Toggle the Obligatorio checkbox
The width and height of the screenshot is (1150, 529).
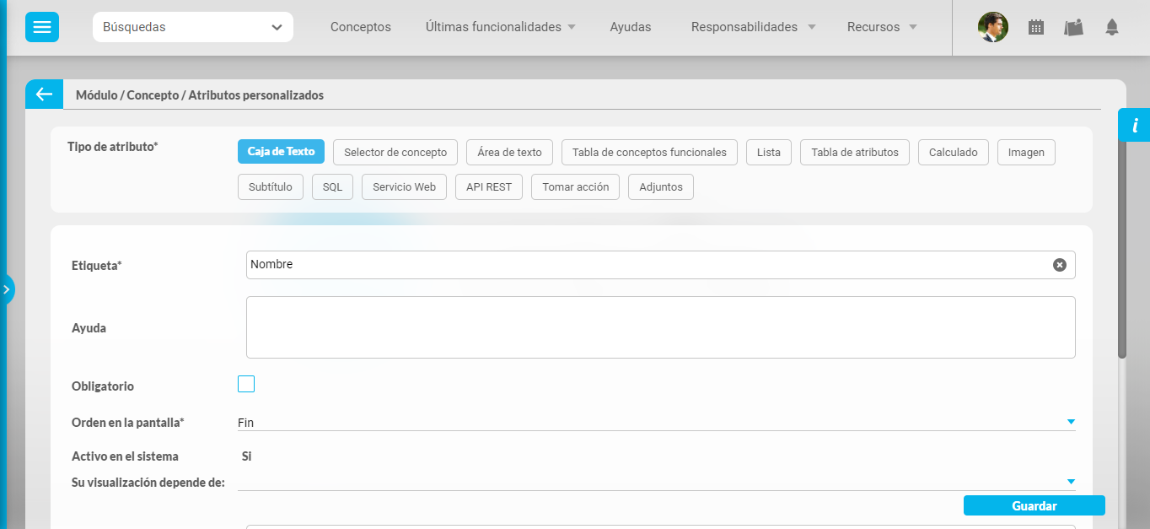coord(246,385)
